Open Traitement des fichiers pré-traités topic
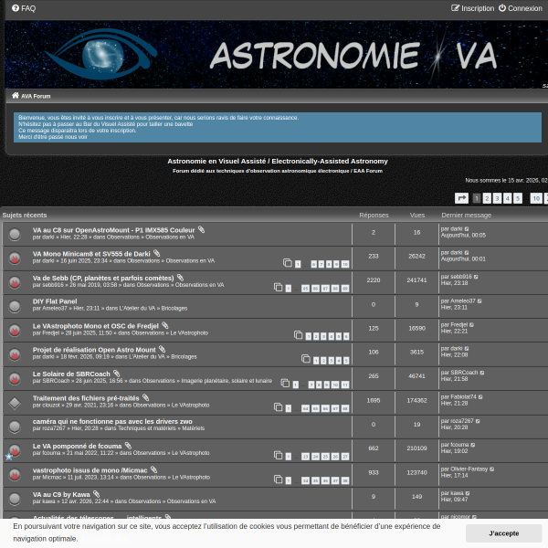This screenshot has width=548, height=548. coord(86,397)
